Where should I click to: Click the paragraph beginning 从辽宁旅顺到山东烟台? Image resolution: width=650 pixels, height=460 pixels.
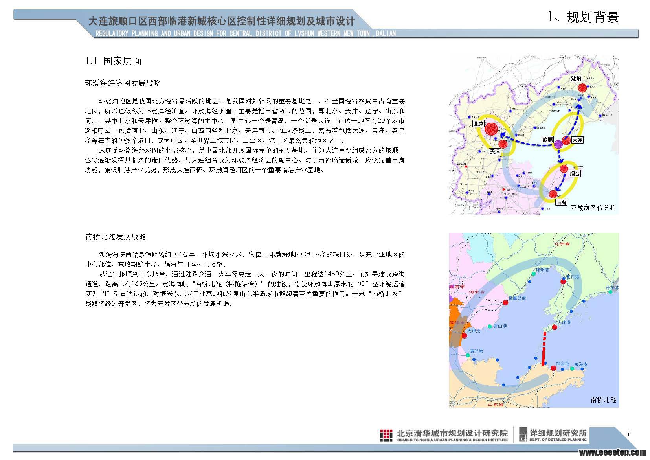[x=245, y=289]
